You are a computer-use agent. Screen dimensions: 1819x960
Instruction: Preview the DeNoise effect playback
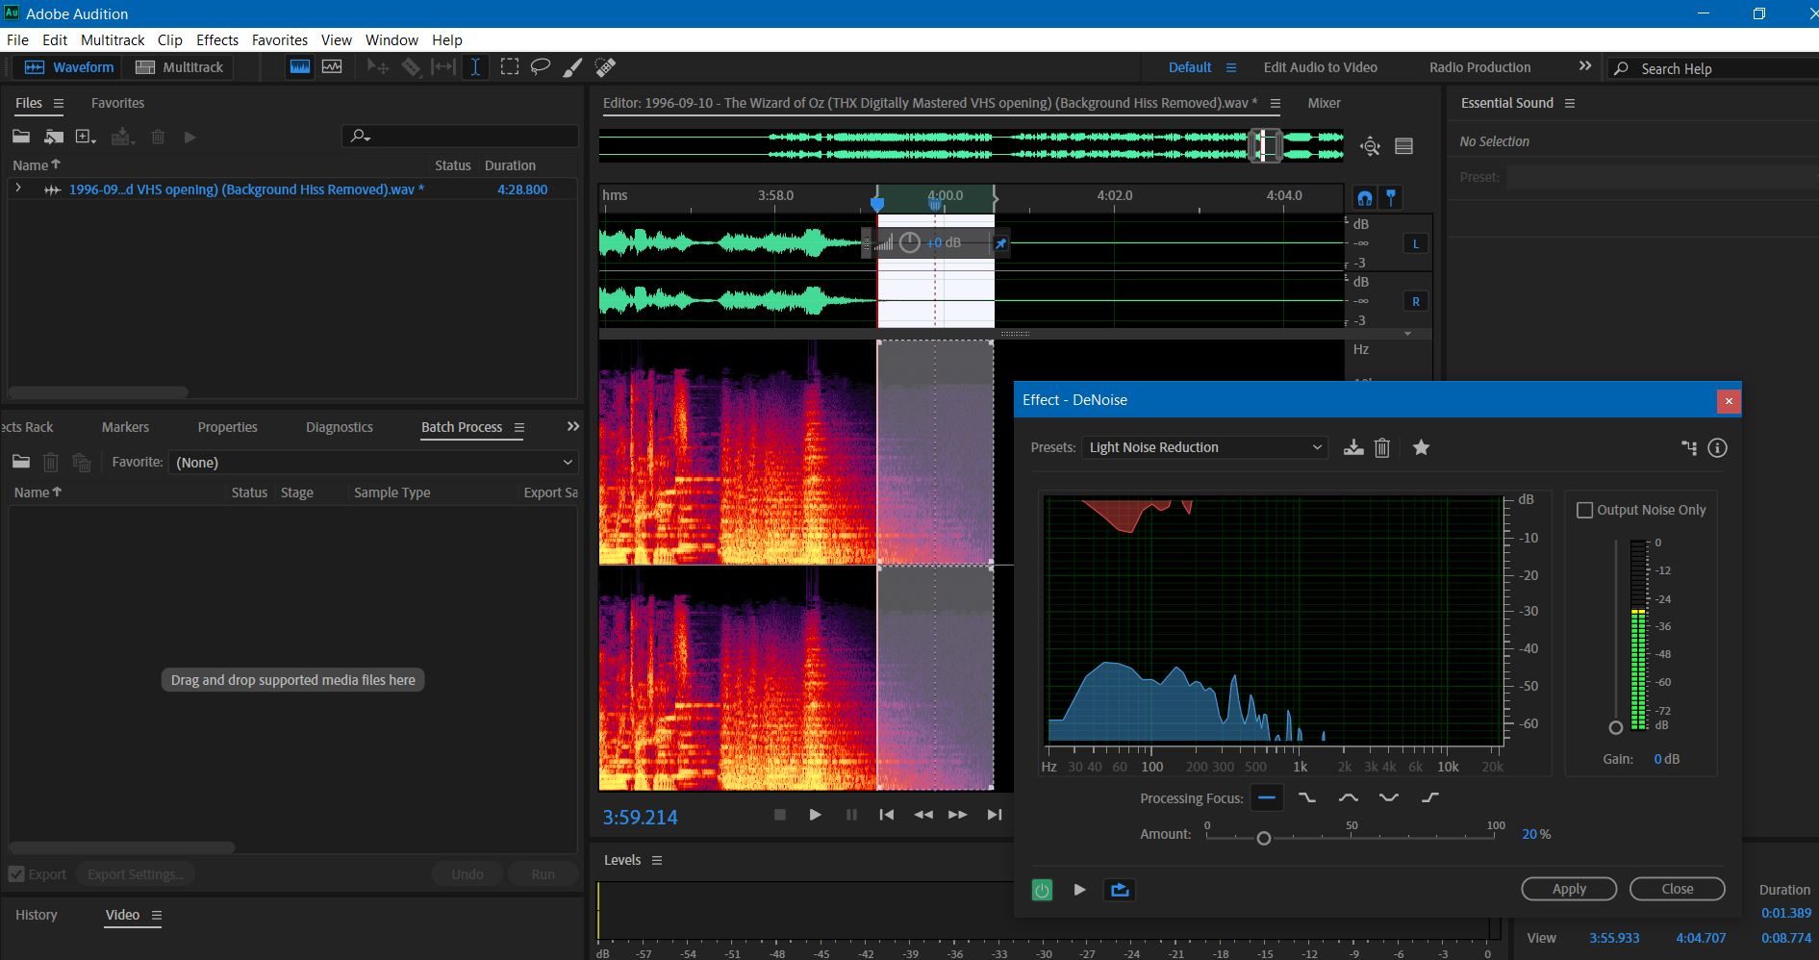[1079, 890]
